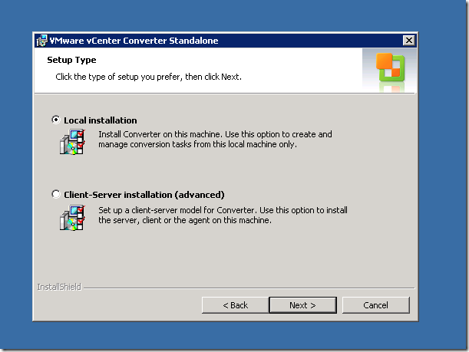
Task: Click the "Client-Server installation (advanced)" label
Action: click(144, 195)
